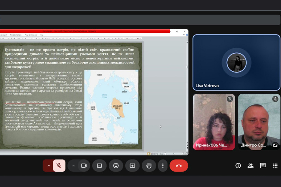Click the picture-in-picture icon on Дмитро's tile
The height and width of the screenshot is (187, 281).
[275, 145]
